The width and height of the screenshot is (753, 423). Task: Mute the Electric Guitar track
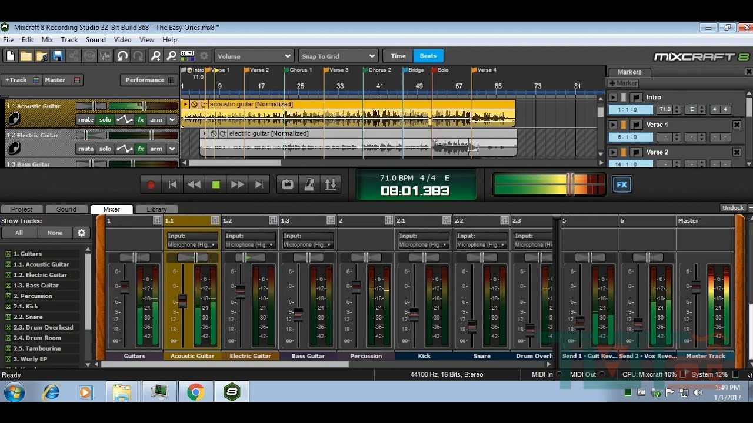pyautogui.click(x=86, y=149)
